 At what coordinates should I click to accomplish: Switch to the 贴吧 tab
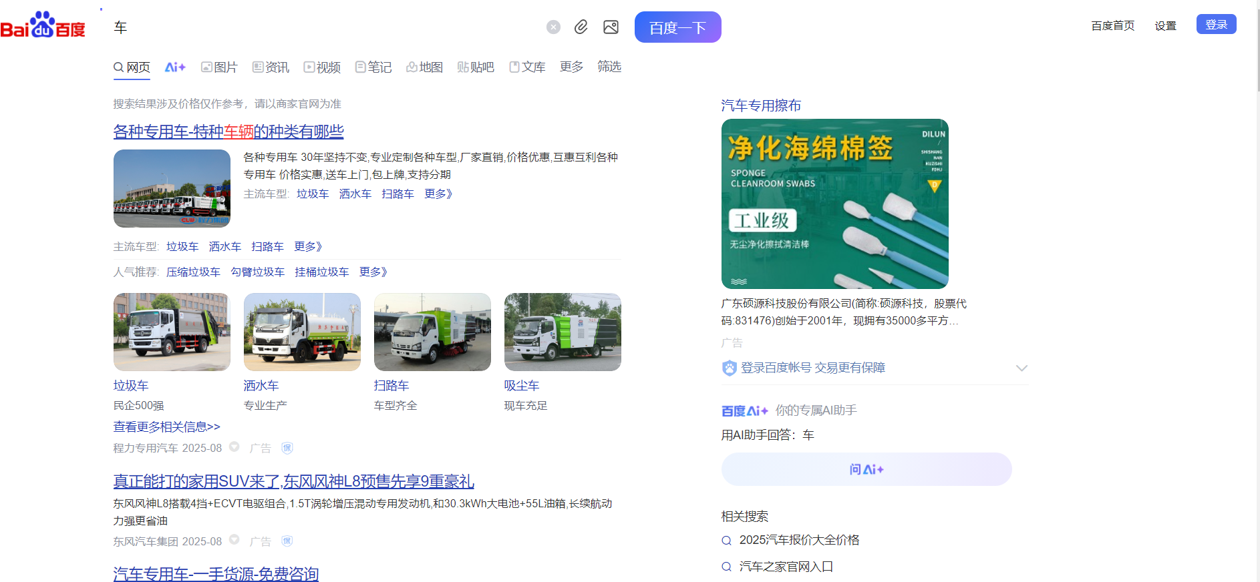476,67
